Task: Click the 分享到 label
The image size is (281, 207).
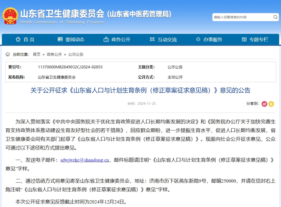Action: point(253,103)
